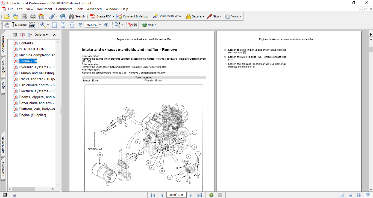Viewport: 373px width, 198px height.
Task: Open Search with the binoculars button
Action: [x=77, y=16]
